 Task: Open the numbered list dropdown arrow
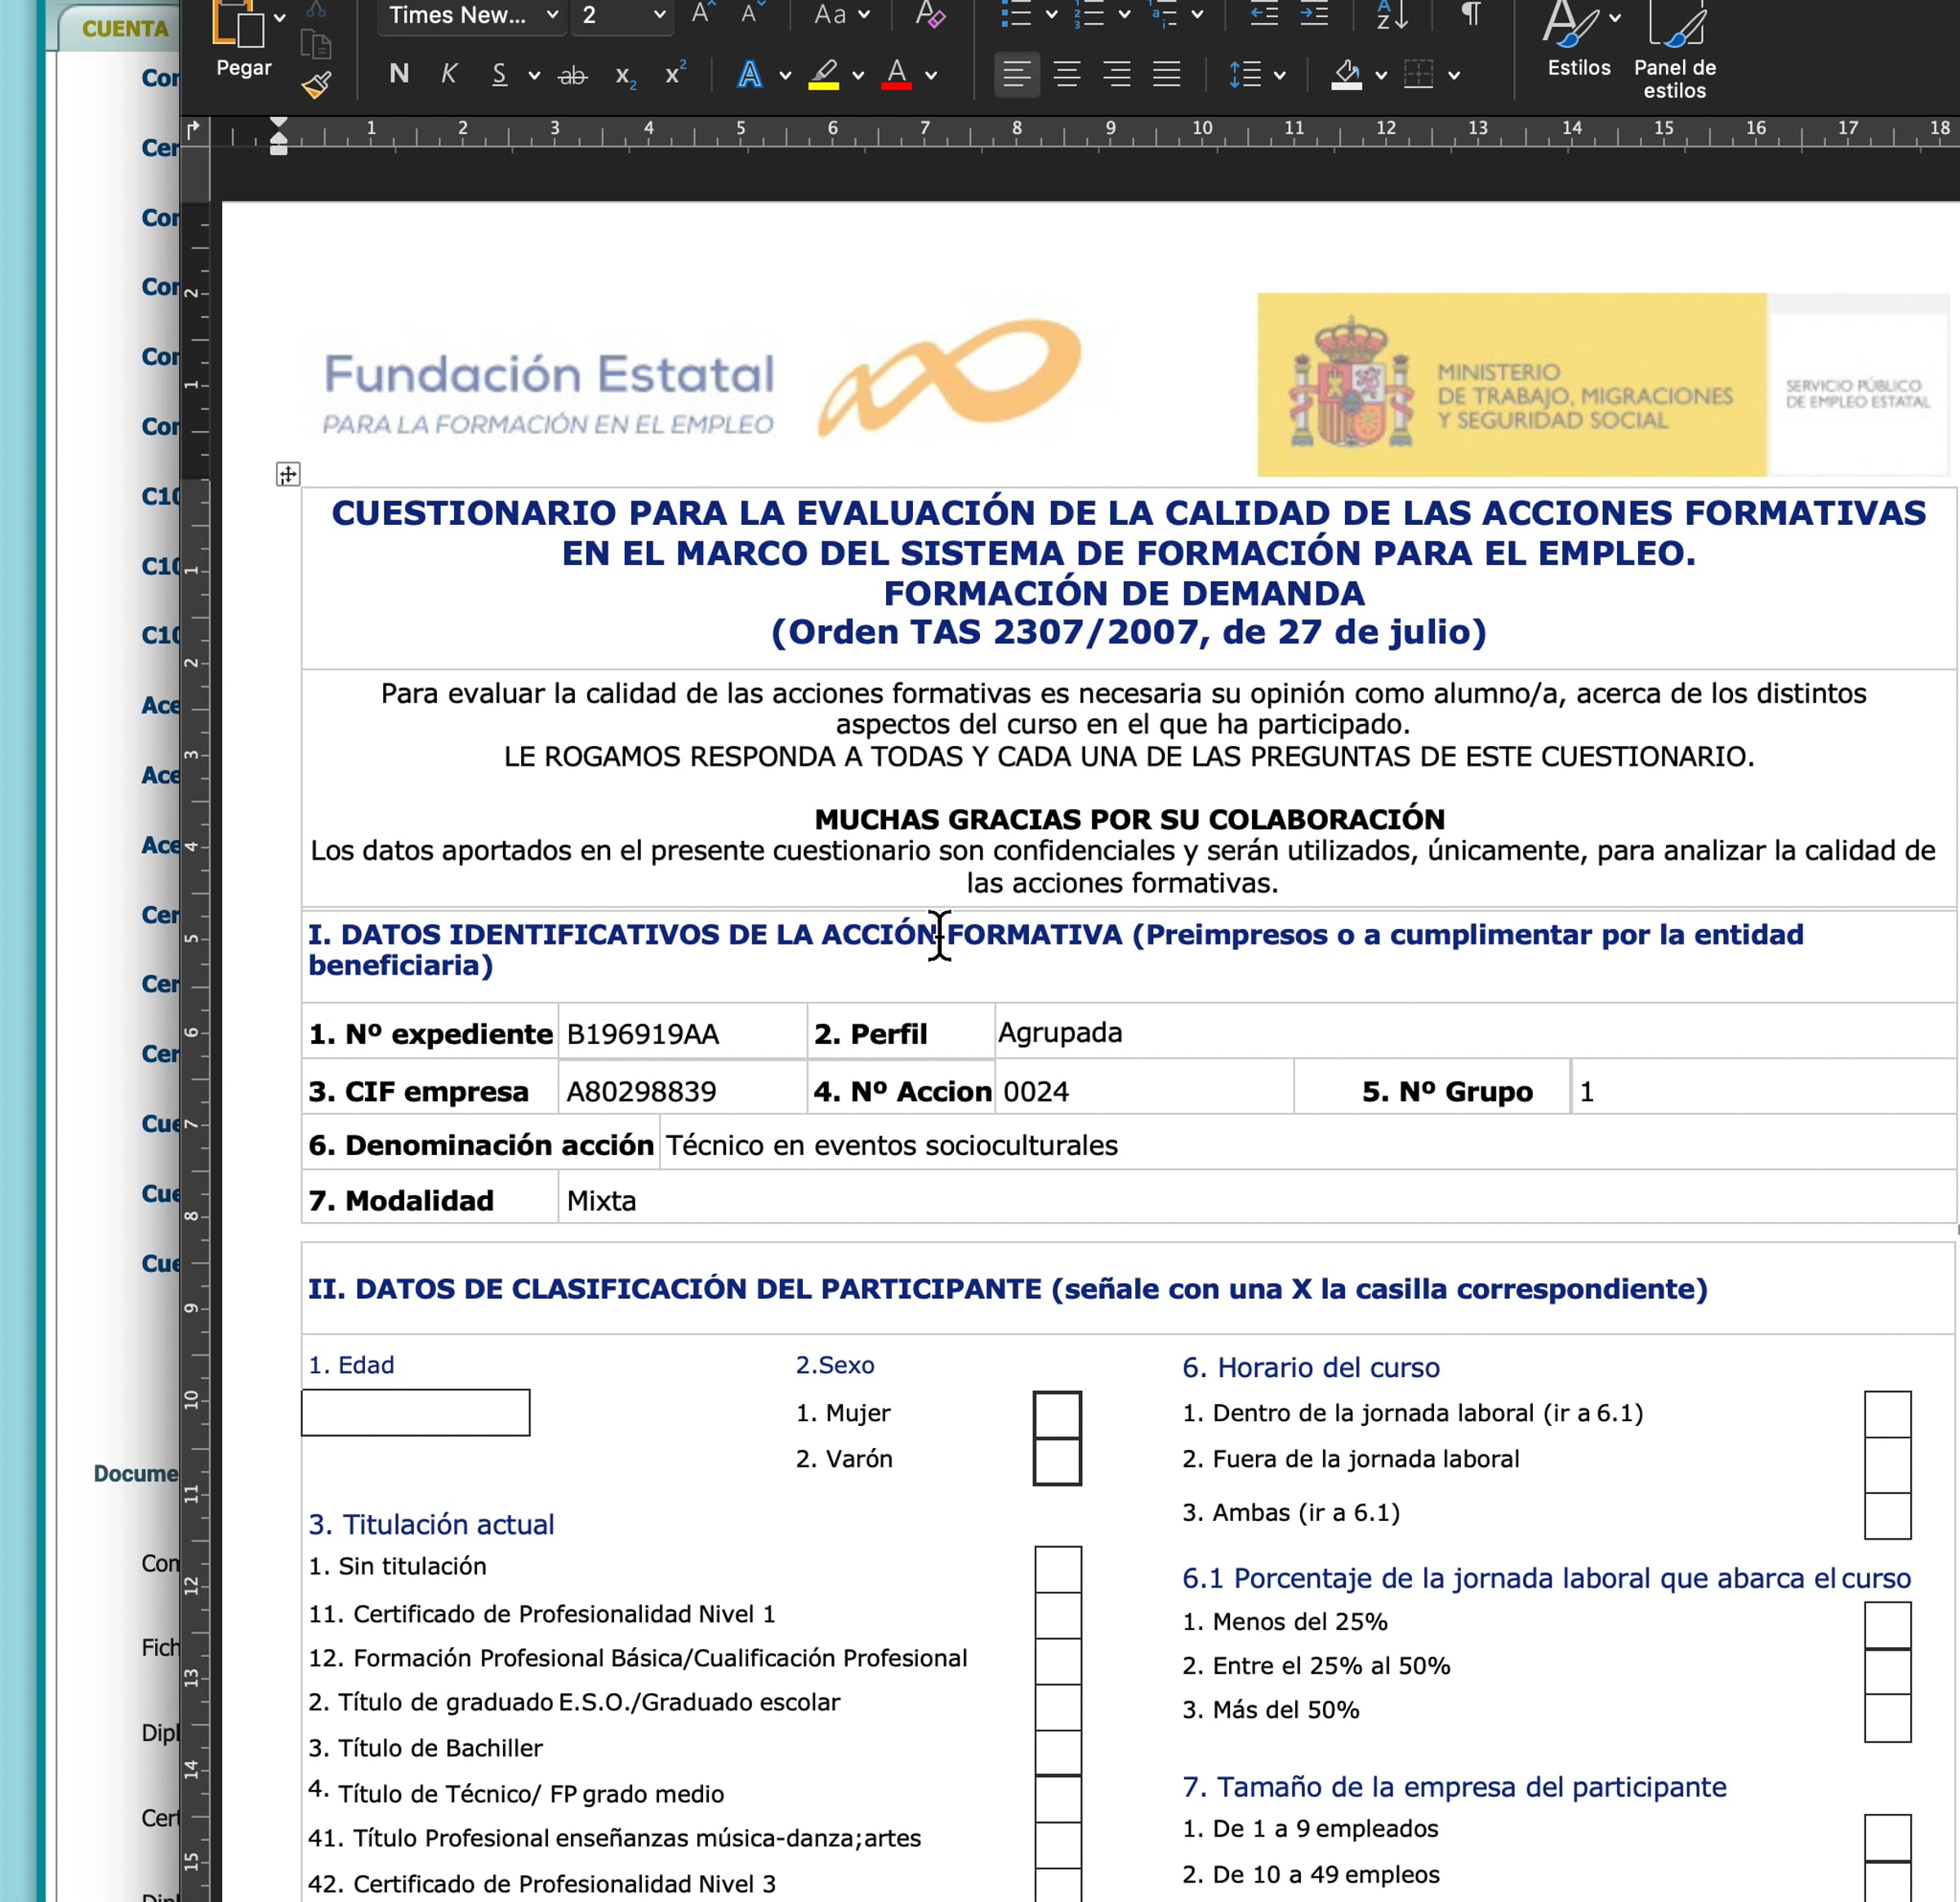[1124, 15]
